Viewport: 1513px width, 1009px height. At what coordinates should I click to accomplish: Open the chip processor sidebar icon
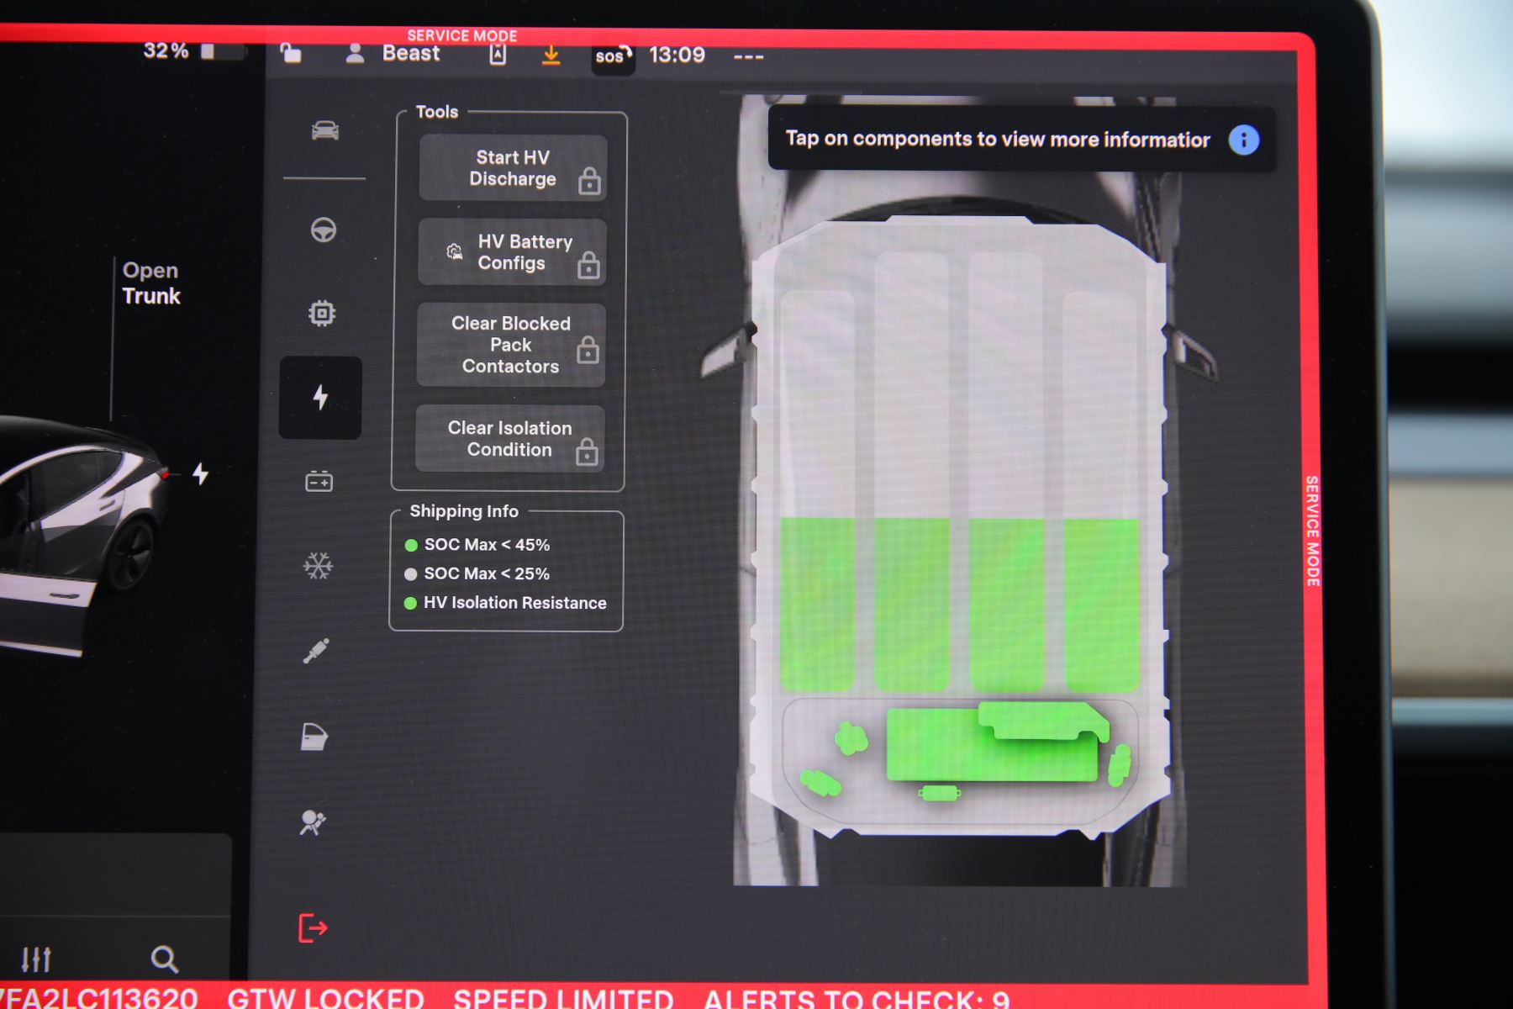[322, 314]
